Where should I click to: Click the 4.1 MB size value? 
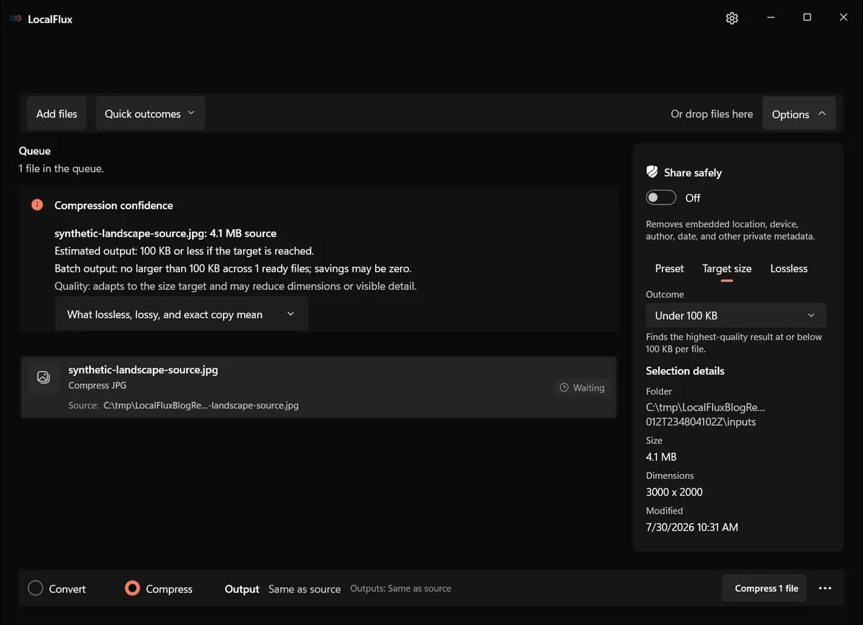[662, 457]
